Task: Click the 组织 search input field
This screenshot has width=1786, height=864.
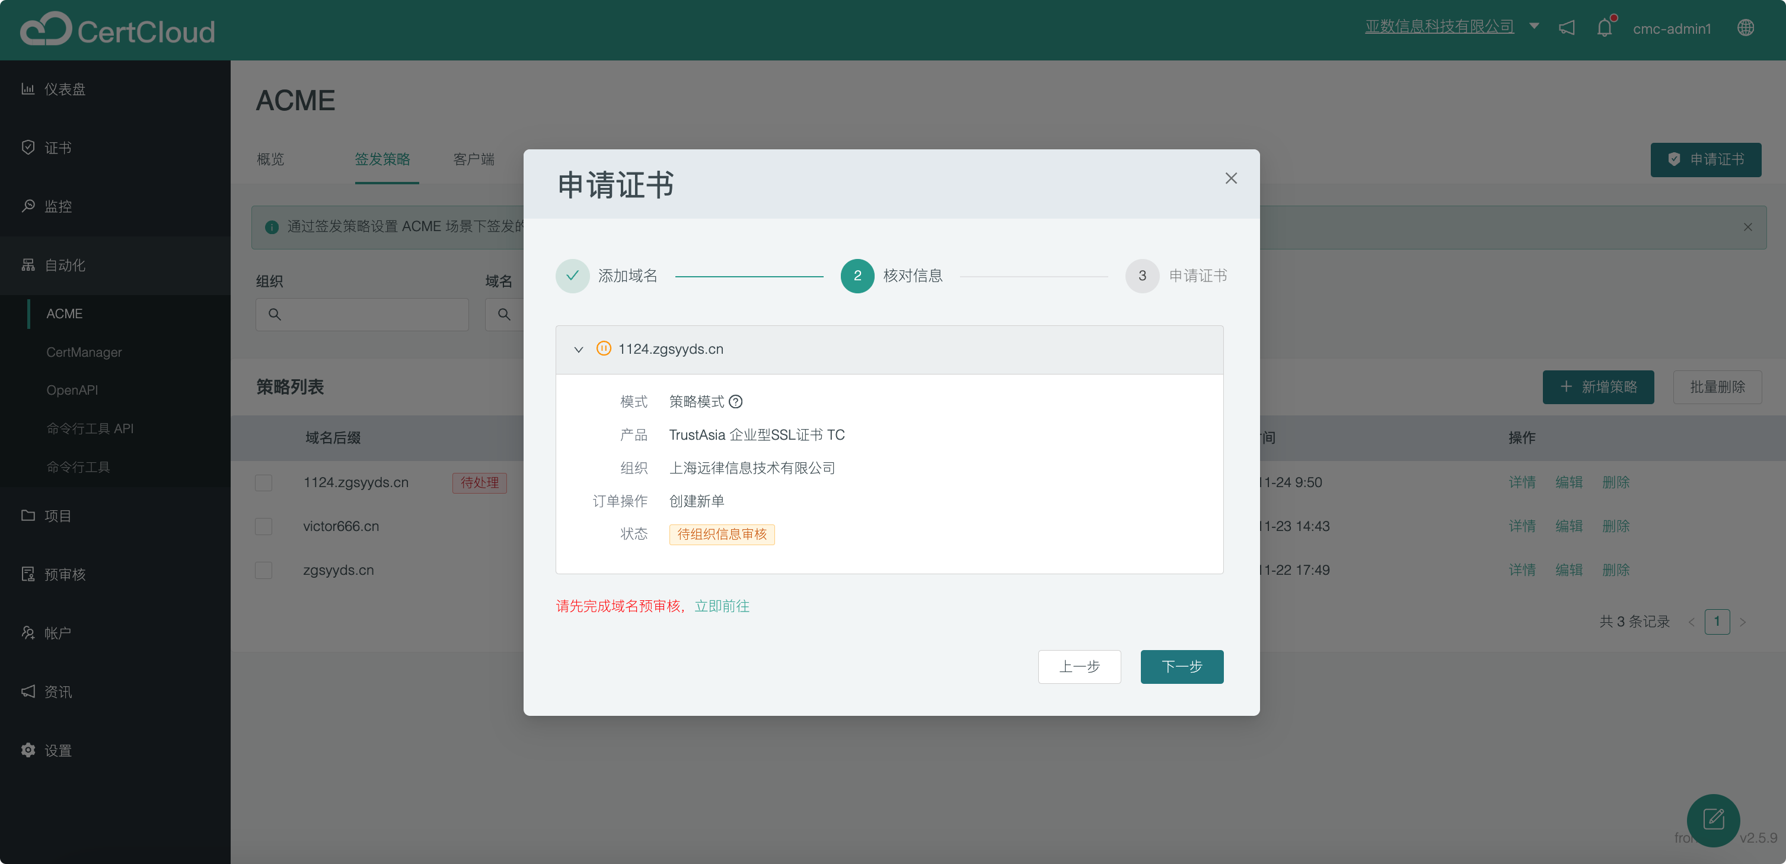Action: (362, 315)
